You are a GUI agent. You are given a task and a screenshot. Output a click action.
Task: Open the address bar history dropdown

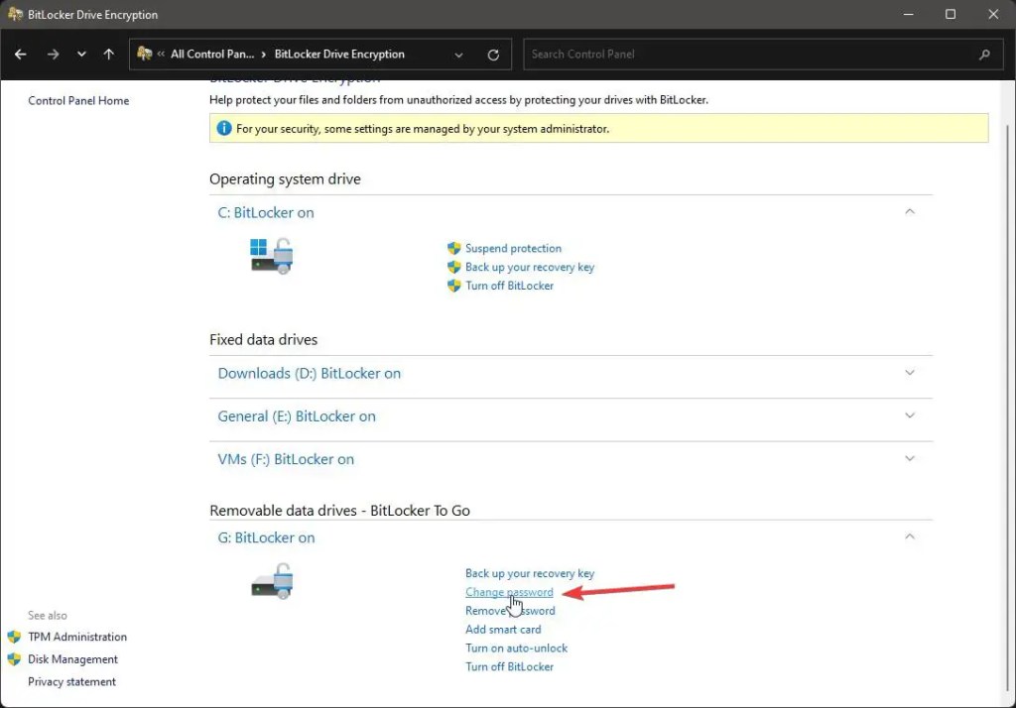coord(458,55)
